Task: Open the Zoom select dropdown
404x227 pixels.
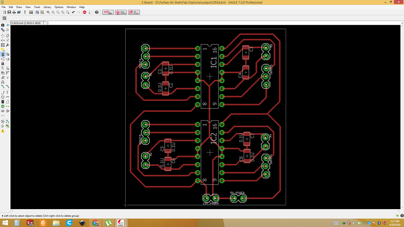Action: [67, 12]
